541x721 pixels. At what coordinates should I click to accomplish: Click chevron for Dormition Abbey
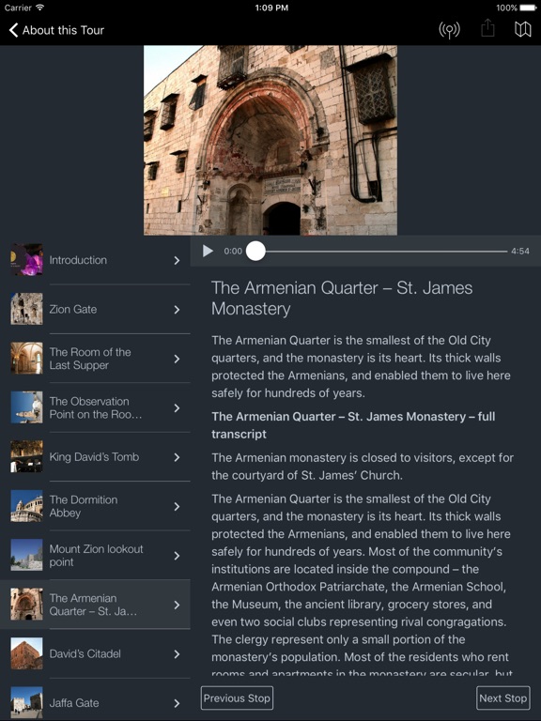(178, 507)
